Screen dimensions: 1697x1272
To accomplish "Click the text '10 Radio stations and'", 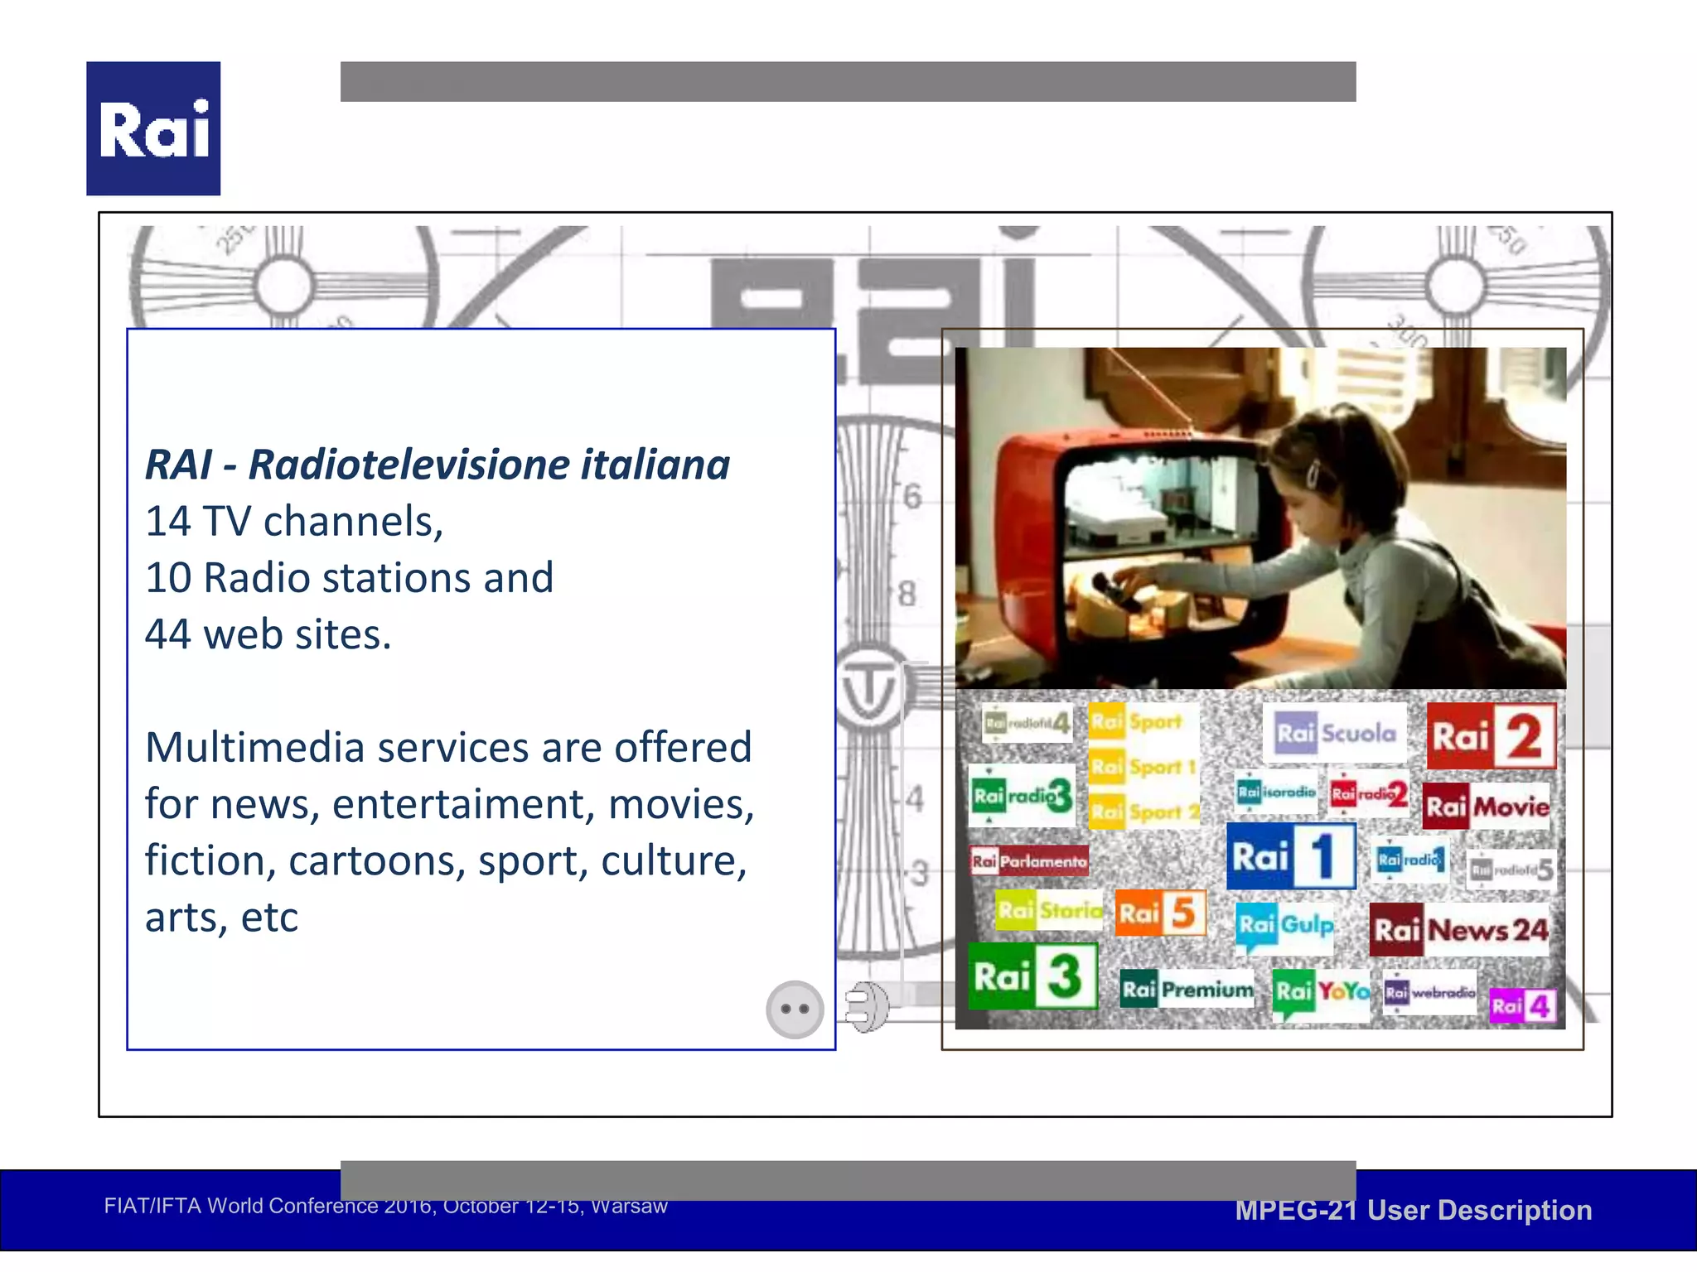I will coord(349,578).
